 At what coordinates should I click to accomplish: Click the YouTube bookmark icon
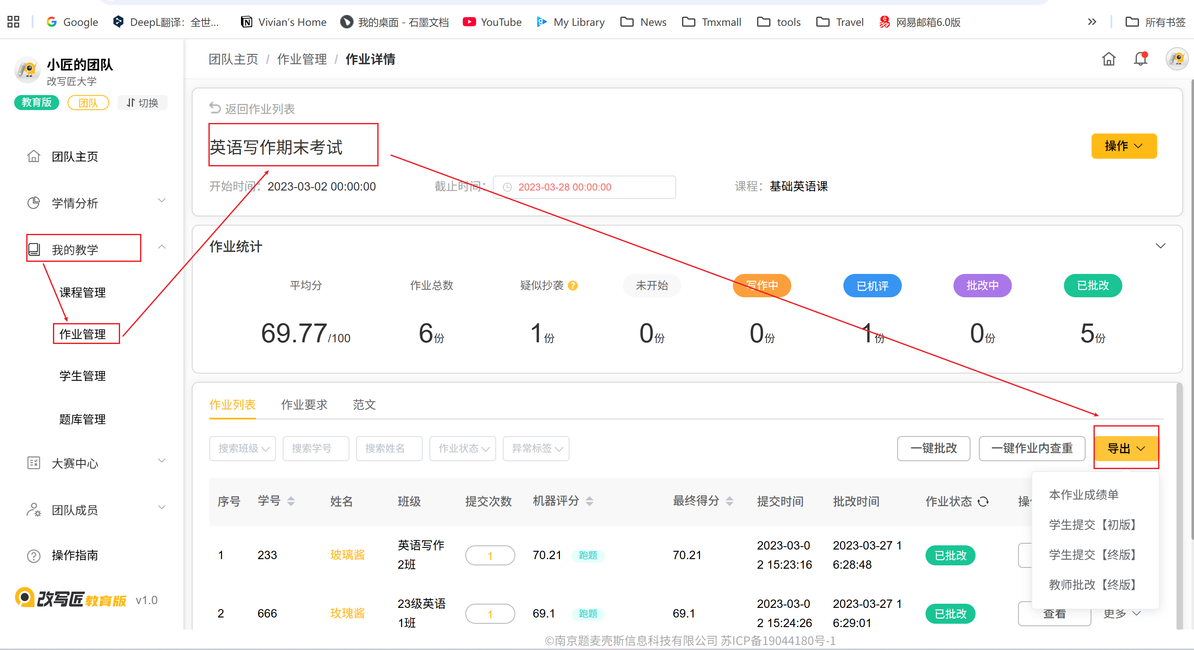(x=469, y=22)
